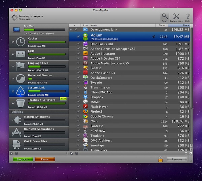The image size is (202, 181).
Task: Toggle the Universal Binaries checkbox
Action: [13, 79]
